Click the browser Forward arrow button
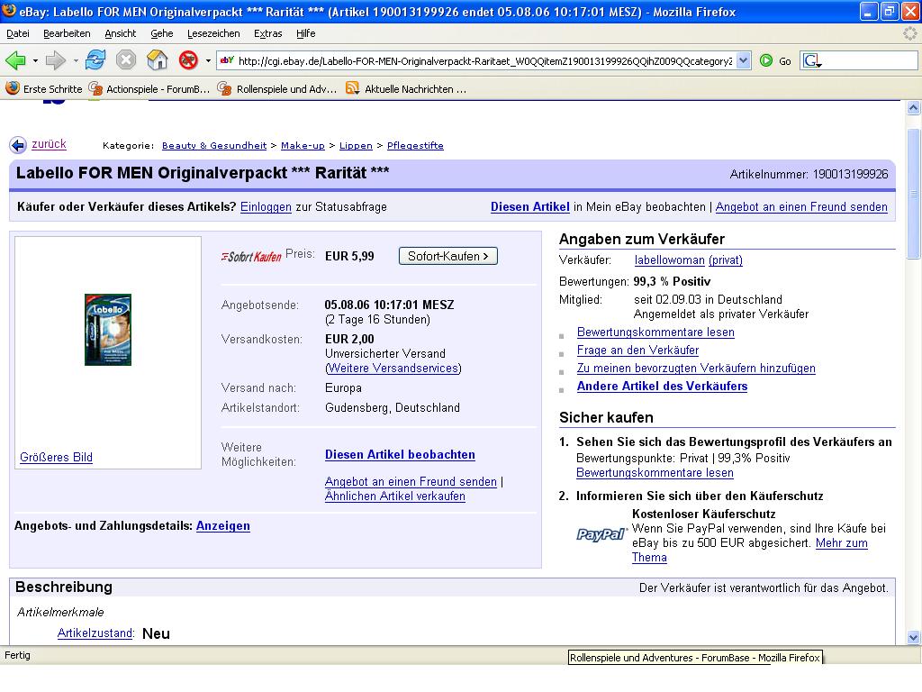This screenshot has height=692, width=922. pos(55,60)
